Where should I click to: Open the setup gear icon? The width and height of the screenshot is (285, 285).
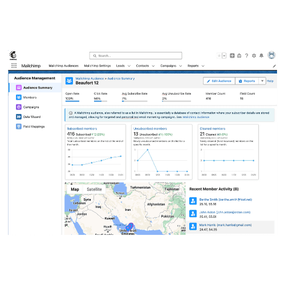(x=254, y=55)
